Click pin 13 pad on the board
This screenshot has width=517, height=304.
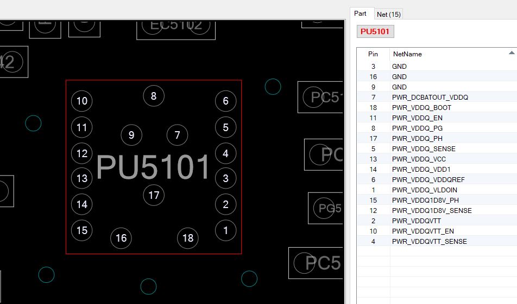(82, 178)
